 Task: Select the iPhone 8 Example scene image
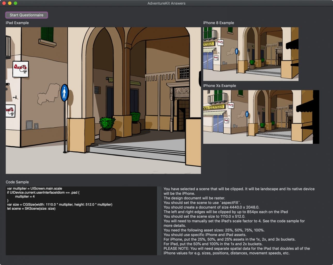click(251, 54)
